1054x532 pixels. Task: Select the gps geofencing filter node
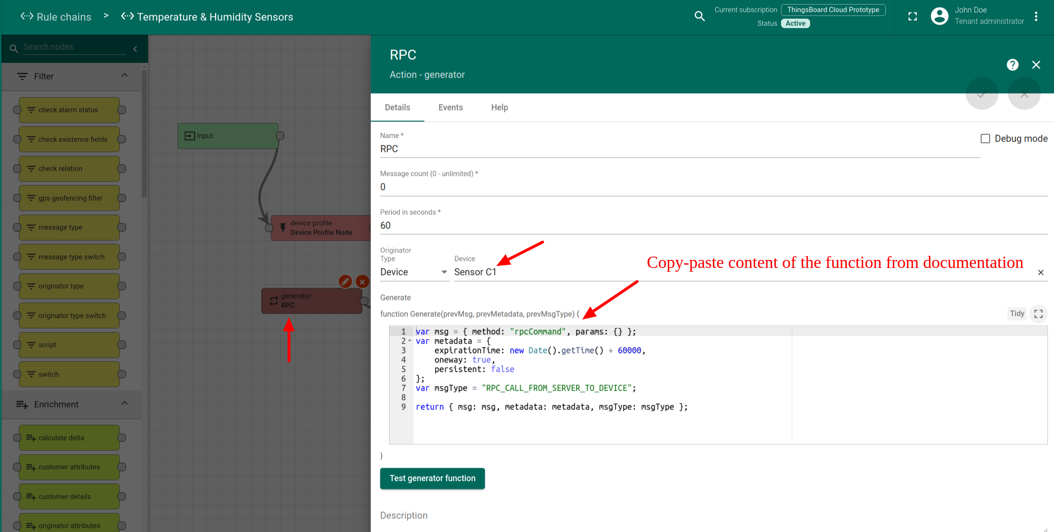pos(69,198)
